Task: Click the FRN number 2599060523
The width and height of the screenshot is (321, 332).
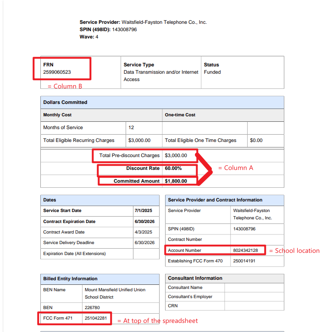Action: click(57, 72)
